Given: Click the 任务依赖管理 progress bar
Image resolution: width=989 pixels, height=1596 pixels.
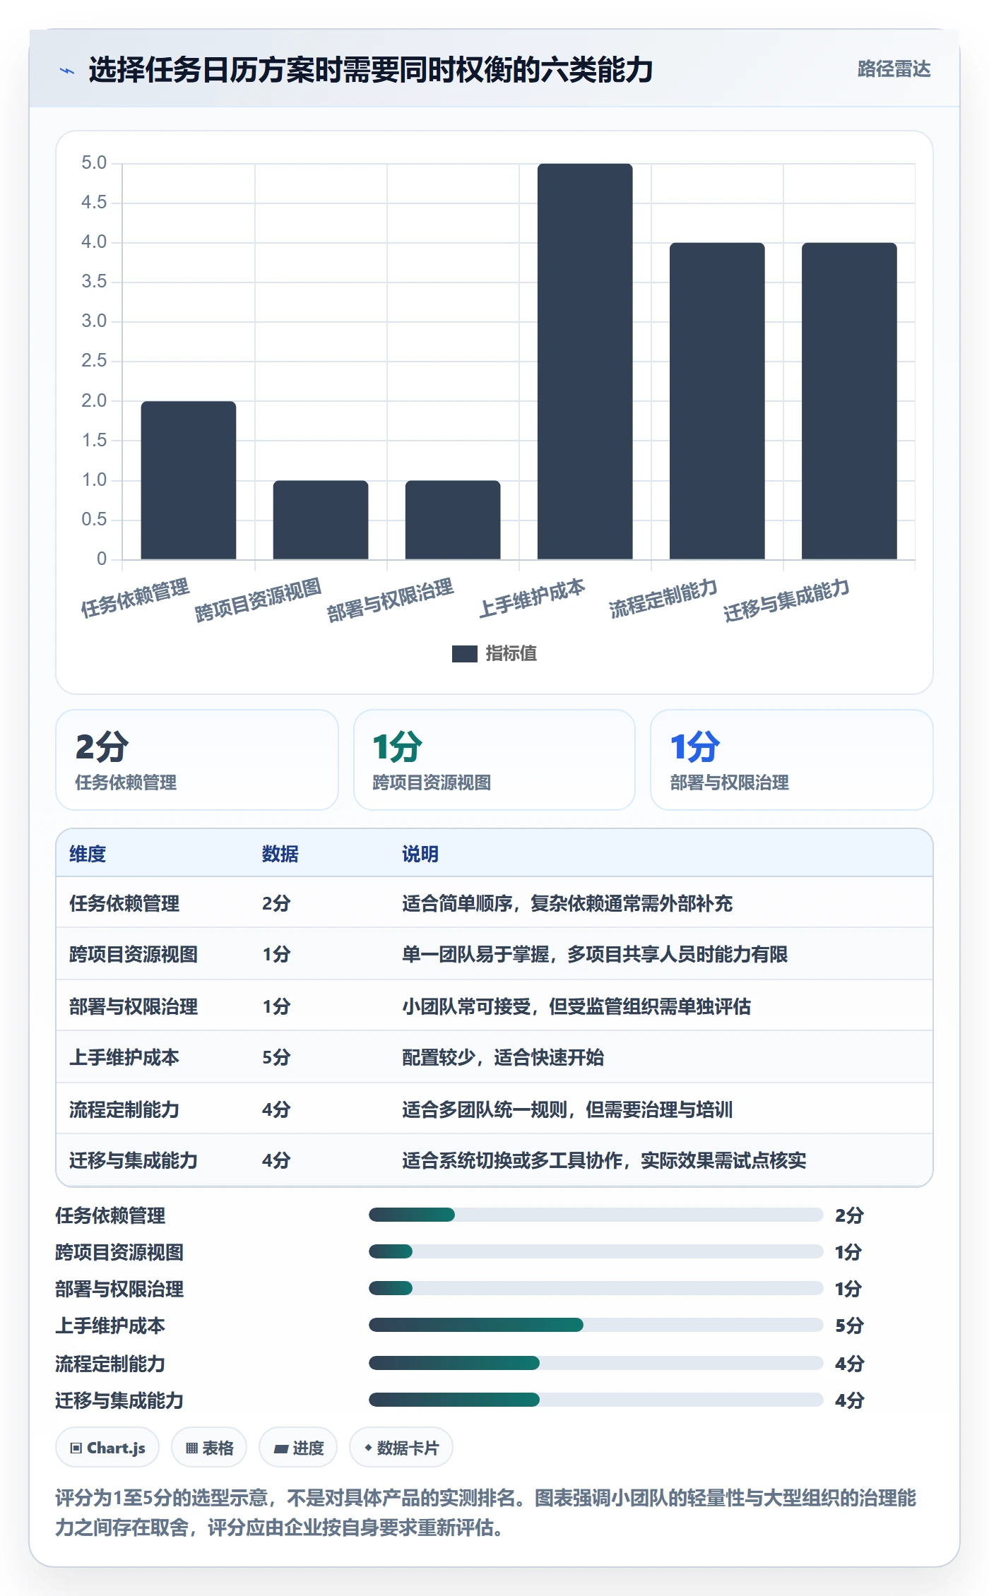Looking at the screenshot, I should (x=596, y=1215).
